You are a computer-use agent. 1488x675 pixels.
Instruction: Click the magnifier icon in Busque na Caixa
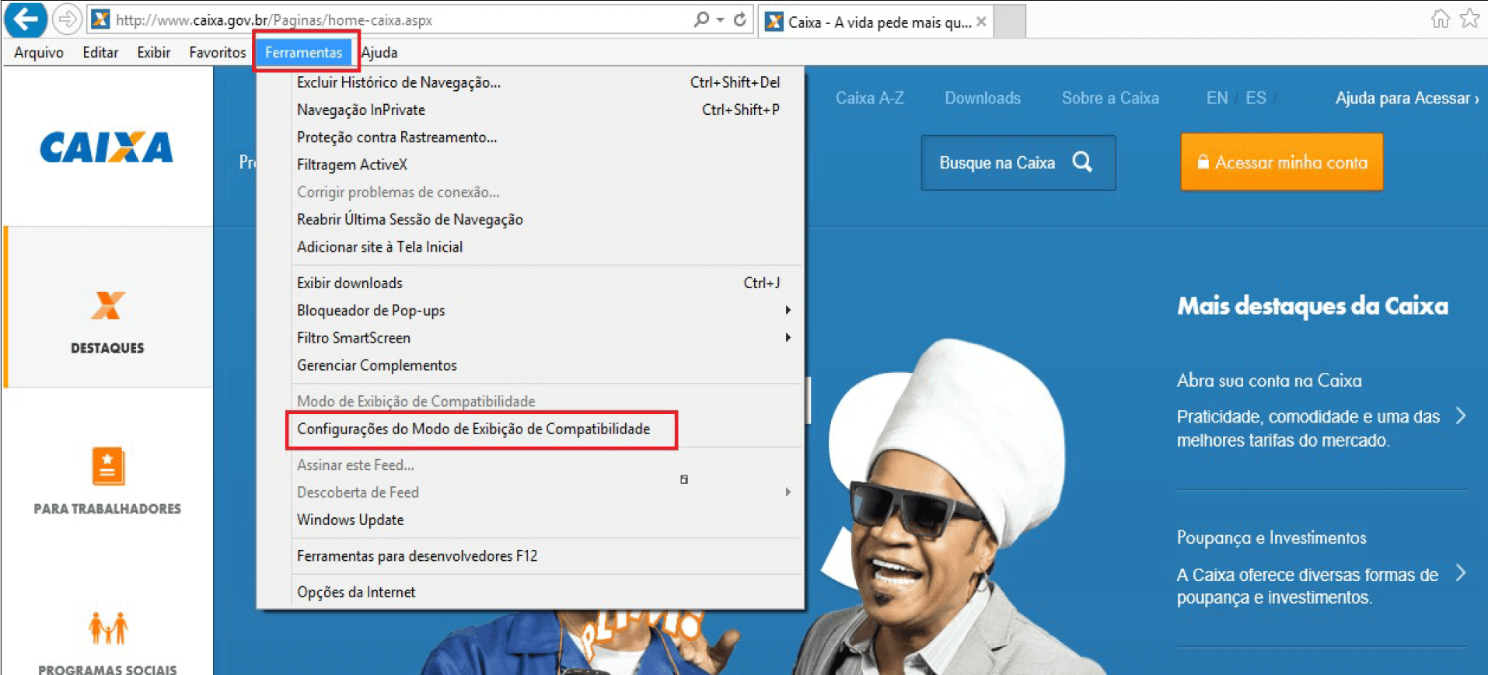[x=1082, y=162]
